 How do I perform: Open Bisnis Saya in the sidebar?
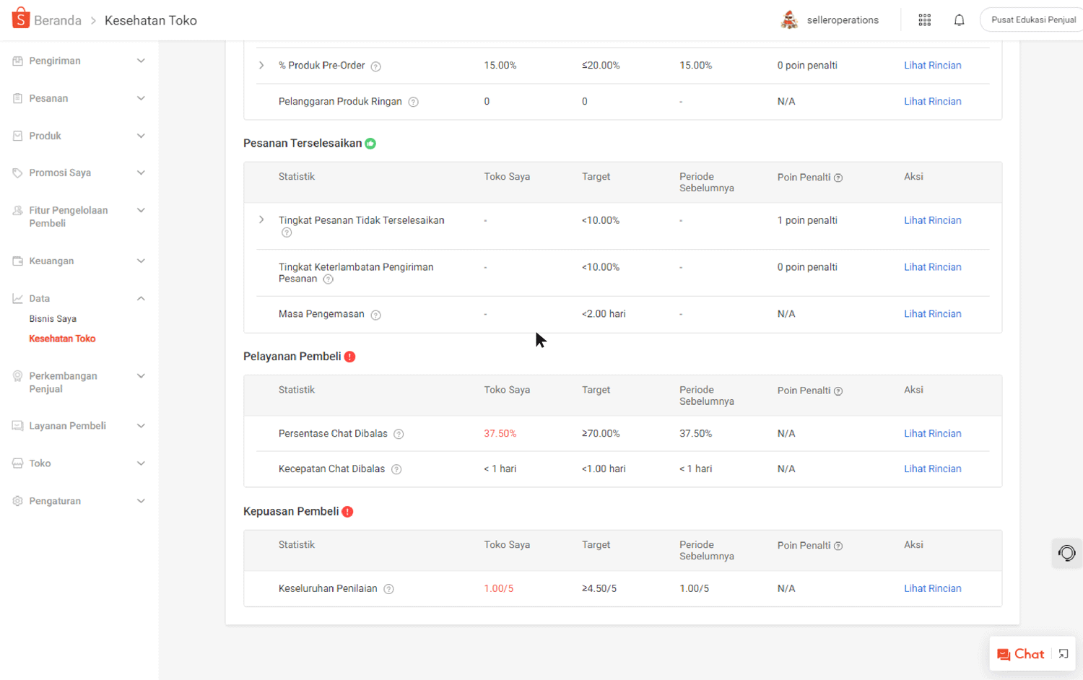[x=53, y=319]
